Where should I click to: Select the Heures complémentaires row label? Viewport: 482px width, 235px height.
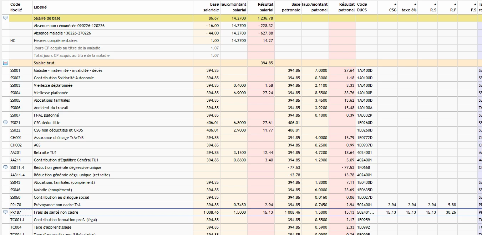55,41
